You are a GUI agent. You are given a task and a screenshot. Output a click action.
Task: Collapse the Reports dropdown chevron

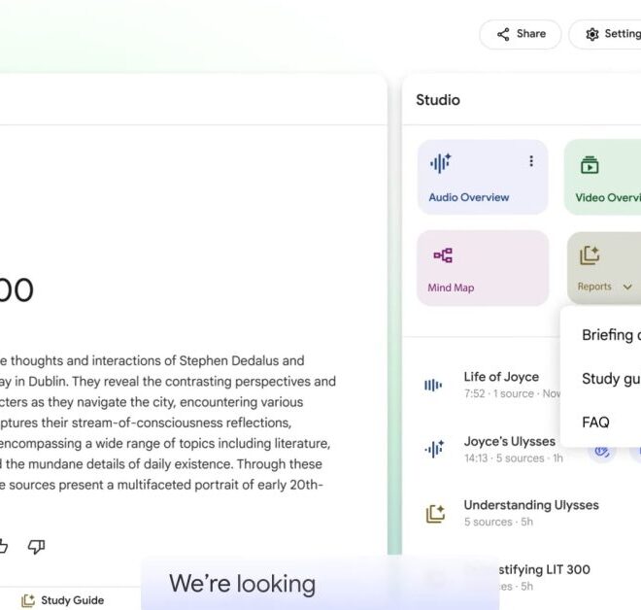(x=627, y=287)
